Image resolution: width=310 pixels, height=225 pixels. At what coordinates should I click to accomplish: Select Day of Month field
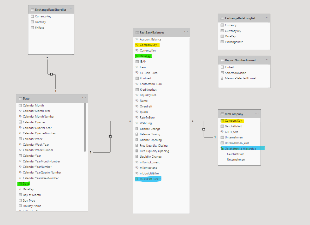(32, 195)
